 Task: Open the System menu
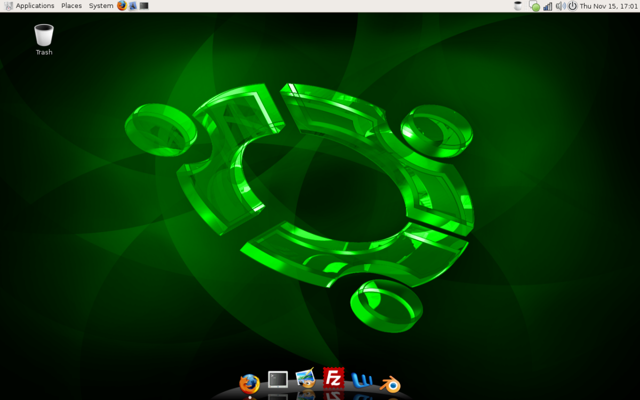point(101,6)
